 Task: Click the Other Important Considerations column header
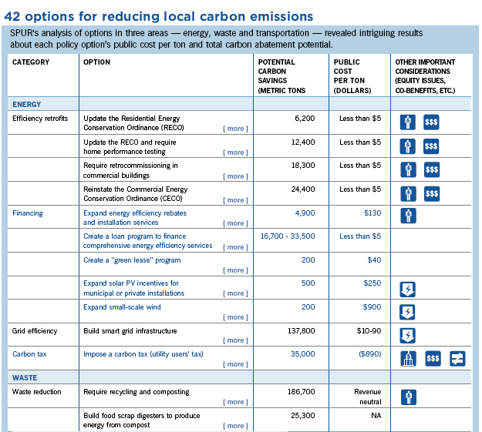[425, 76]
